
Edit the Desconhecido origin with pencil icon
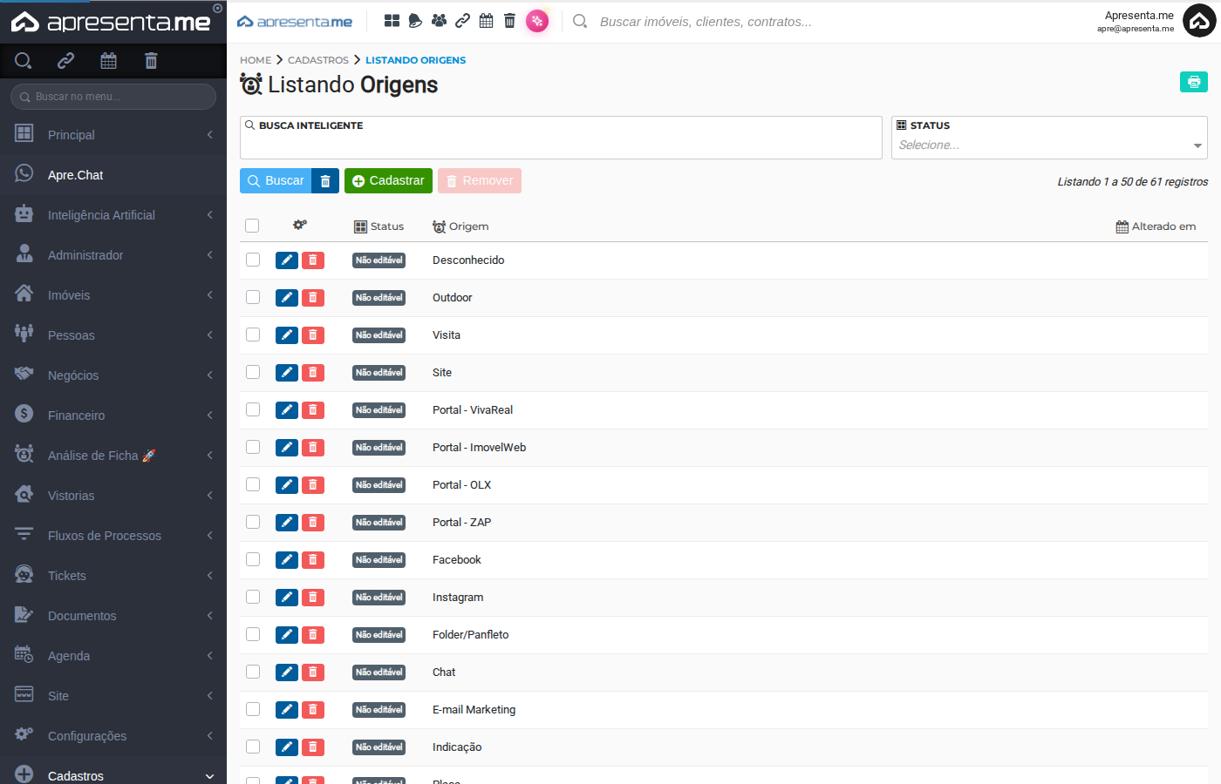tap(287, 260)
